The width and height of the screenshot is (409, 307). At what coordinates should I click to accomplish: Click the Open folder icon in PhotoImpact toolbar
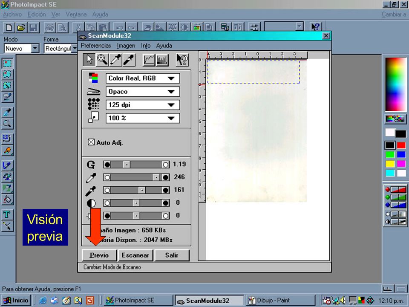(21, 27)
